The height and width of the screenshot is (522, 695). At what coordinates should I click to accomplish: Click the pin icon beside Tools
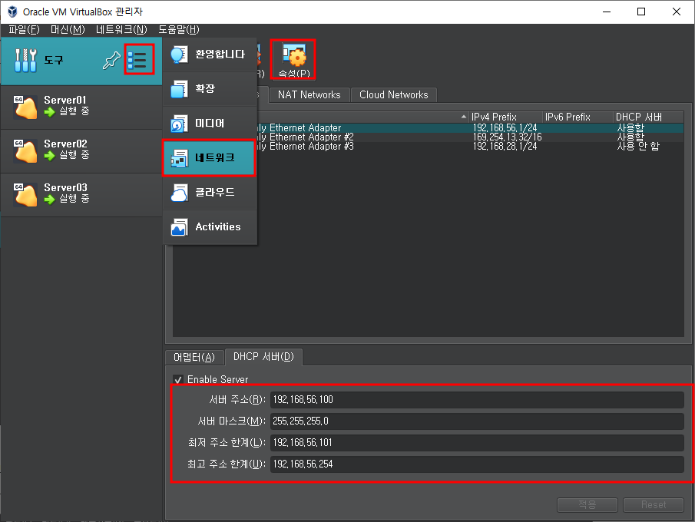click(111, 61)
